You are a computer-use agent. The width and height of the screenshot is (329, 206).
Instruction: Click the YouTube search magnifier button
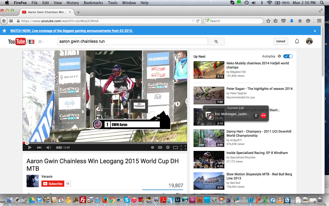(216, 41)
